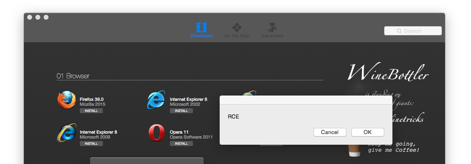Install Opera 11
This screenshot has height=164, width=471.
181,143
